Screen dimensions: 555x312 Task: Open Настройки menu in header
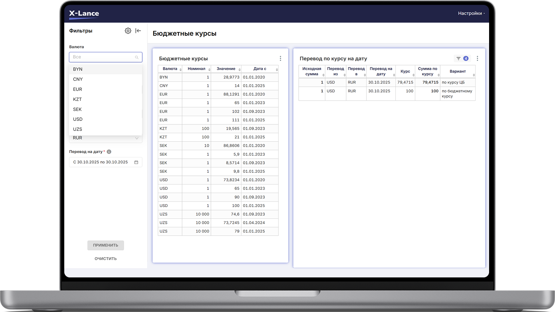[471, 14]
